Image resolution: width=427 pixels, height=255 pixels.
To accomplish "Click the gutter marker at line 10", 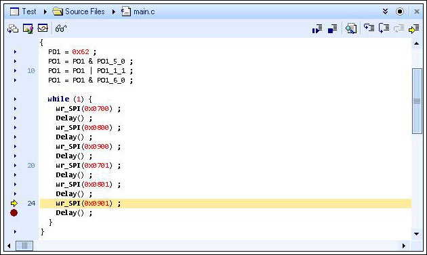I will (x=15, y=70).
